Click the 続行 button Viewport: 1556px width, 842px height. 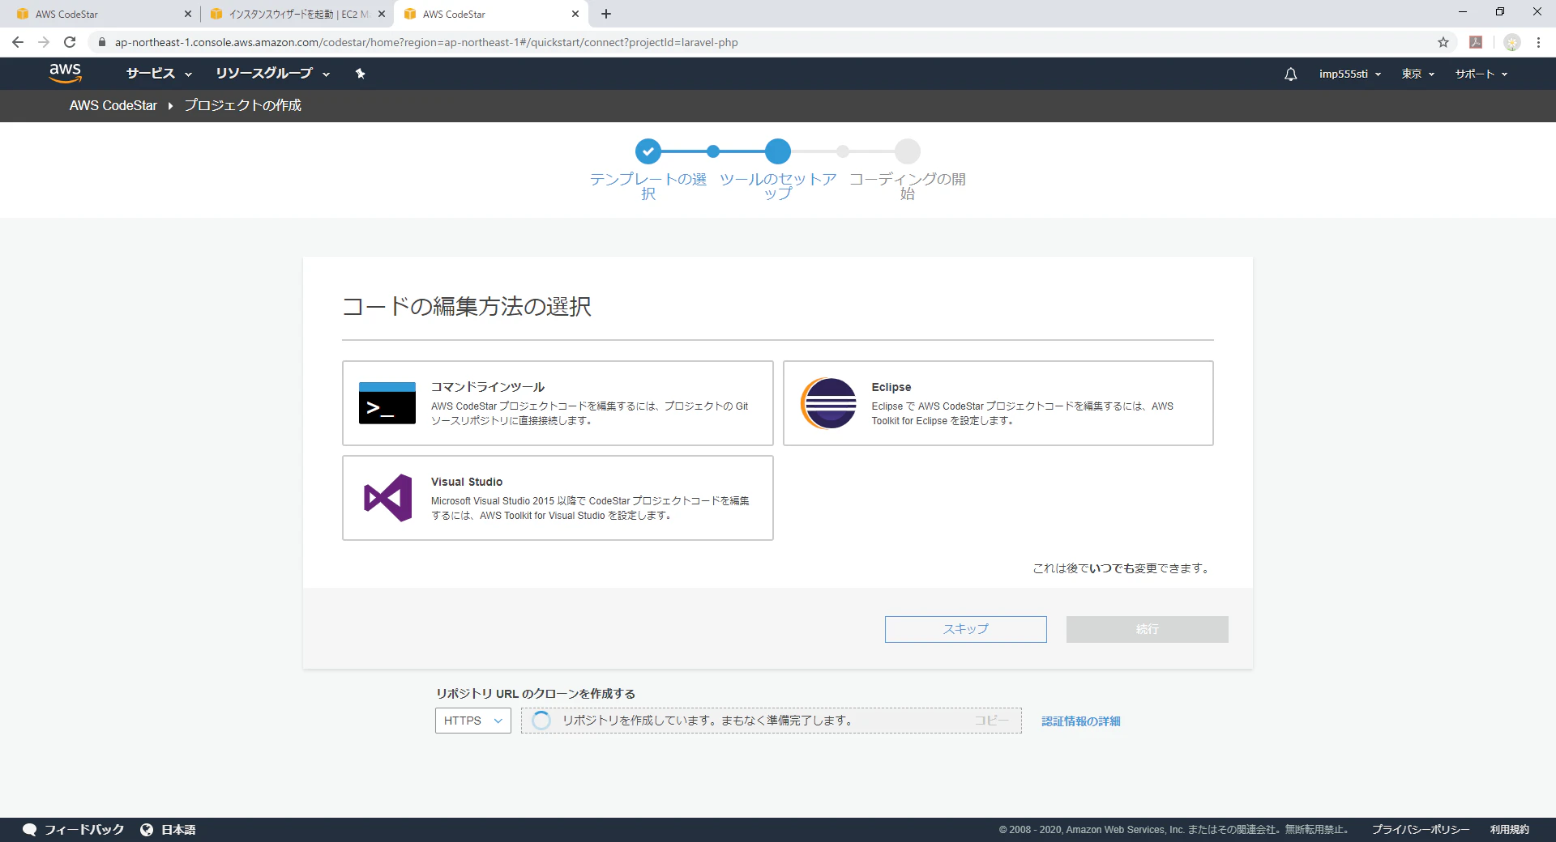tap(1148, 629)
